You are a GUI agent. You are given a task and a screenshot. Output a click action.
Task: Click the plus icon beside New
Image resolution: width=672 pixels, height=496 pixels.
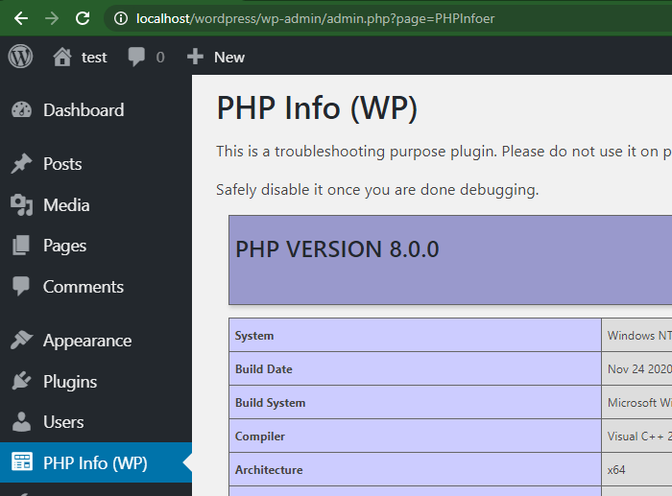pyautogui.click(x=195, y=57)
